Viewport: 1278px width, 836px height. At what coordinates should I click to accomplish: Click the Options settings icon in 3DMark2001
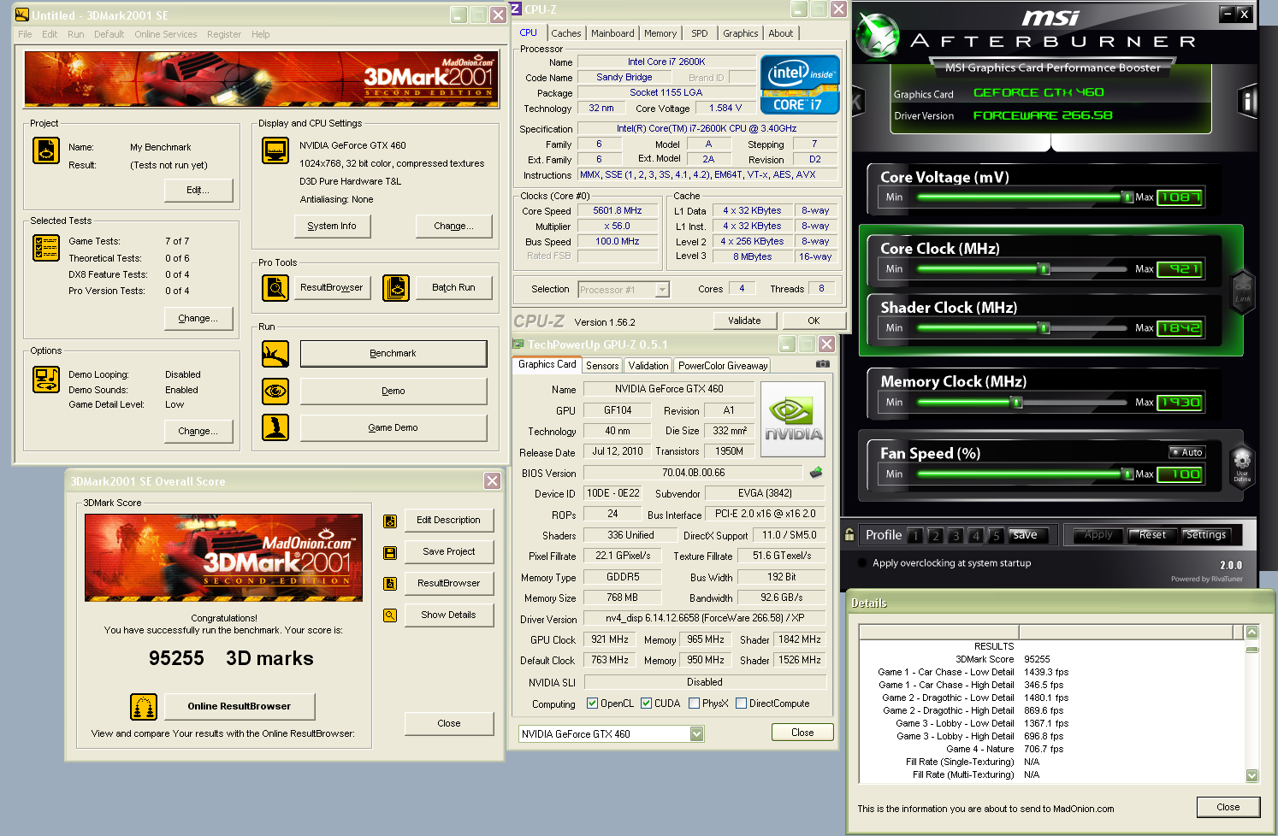tap(46, 380)
